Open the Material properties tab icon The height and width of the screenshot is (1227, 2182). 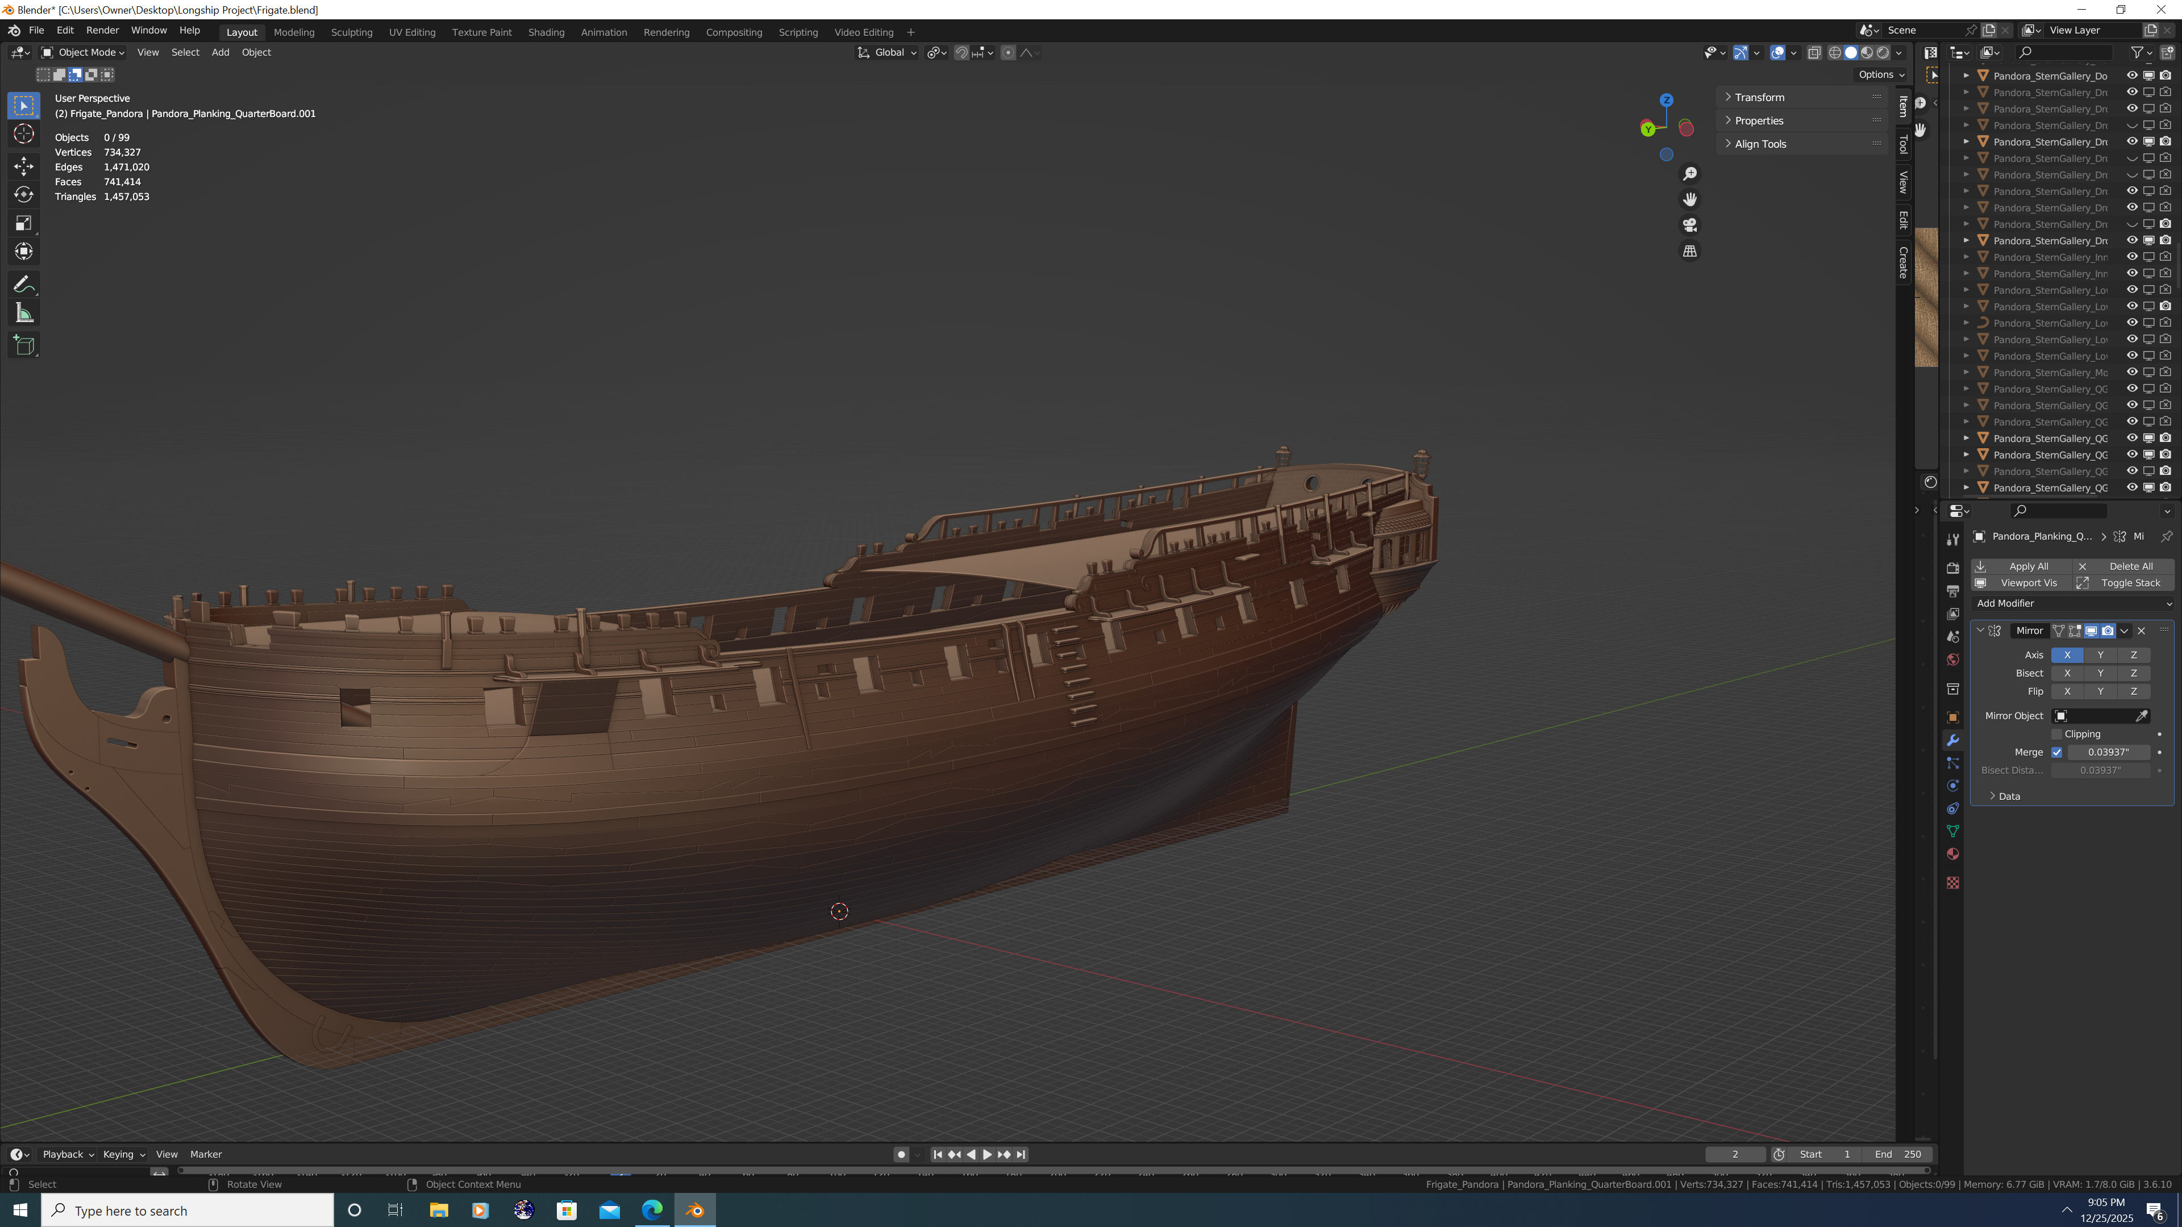(1954, 854)
